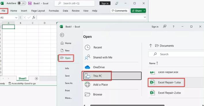Screen dimensions: 204x106
Task: Click Save in the Backstage sidebar
Action: [67, 76]
